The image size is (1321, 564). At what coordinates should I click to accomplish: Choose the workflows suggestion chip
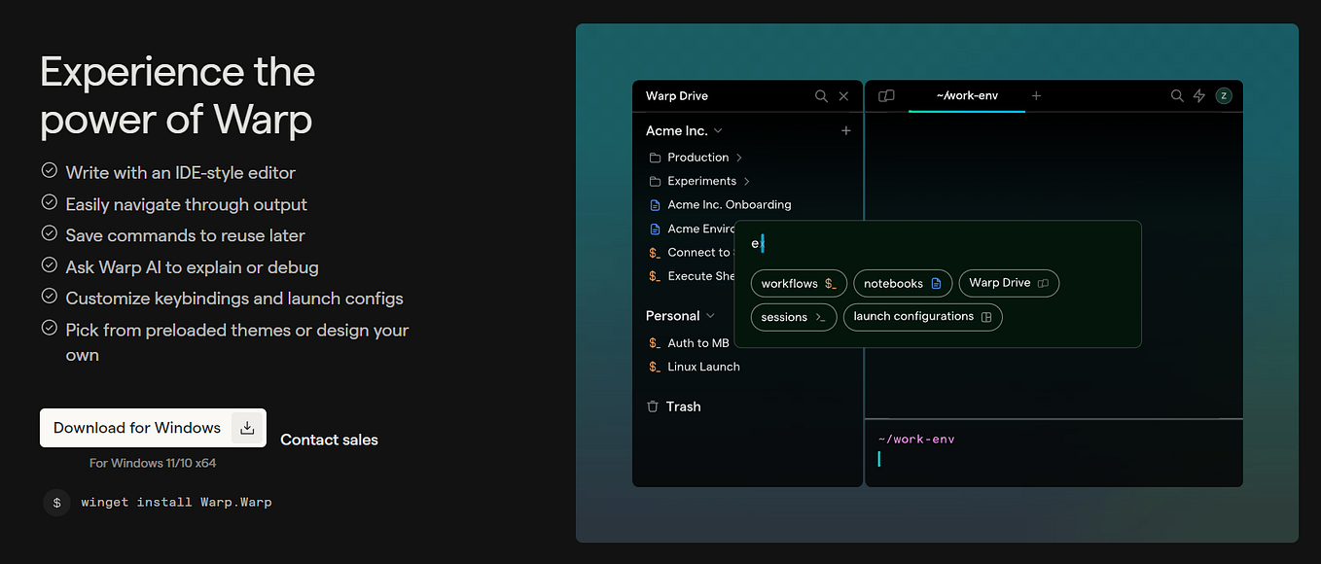click(798, 283)
